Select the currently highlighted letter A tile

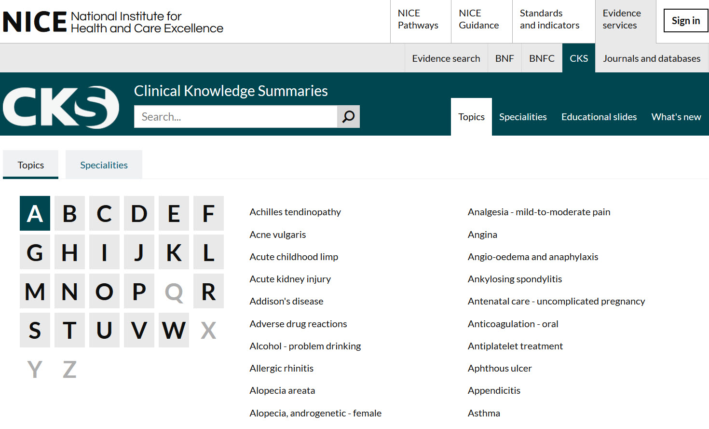pyautogui.click(x=35, y=213)
